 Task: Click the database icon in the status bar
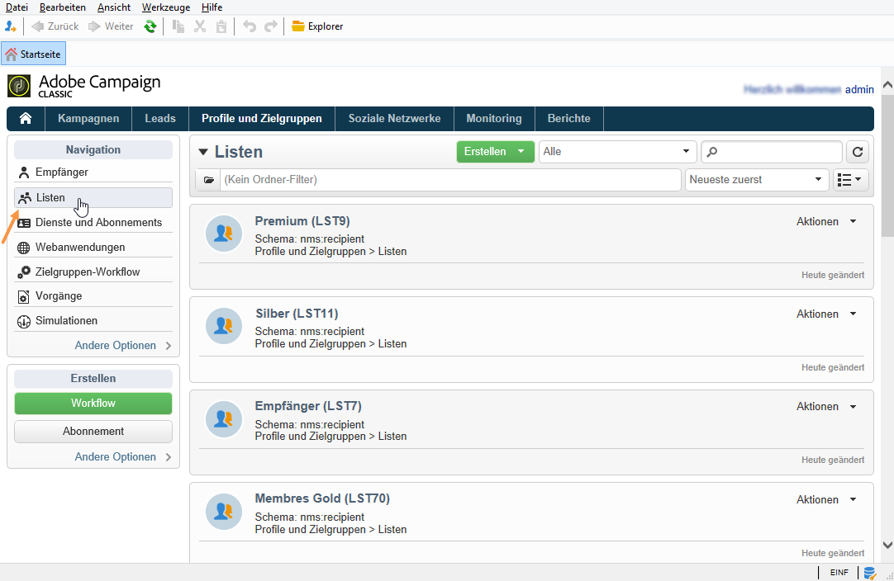point(869,573)
